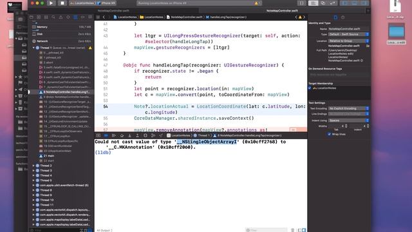Open Type dropdown Default - Swift Source
Image resolution: width=412 pixels, height=232 pixels.
(x=349, y=34)
